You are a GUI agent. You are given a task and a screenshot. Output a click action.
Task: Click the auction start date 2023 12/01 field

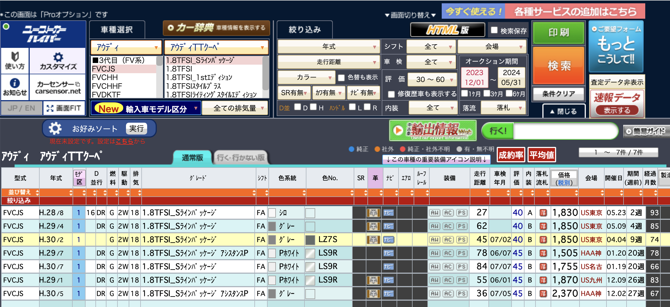point(475,77)
